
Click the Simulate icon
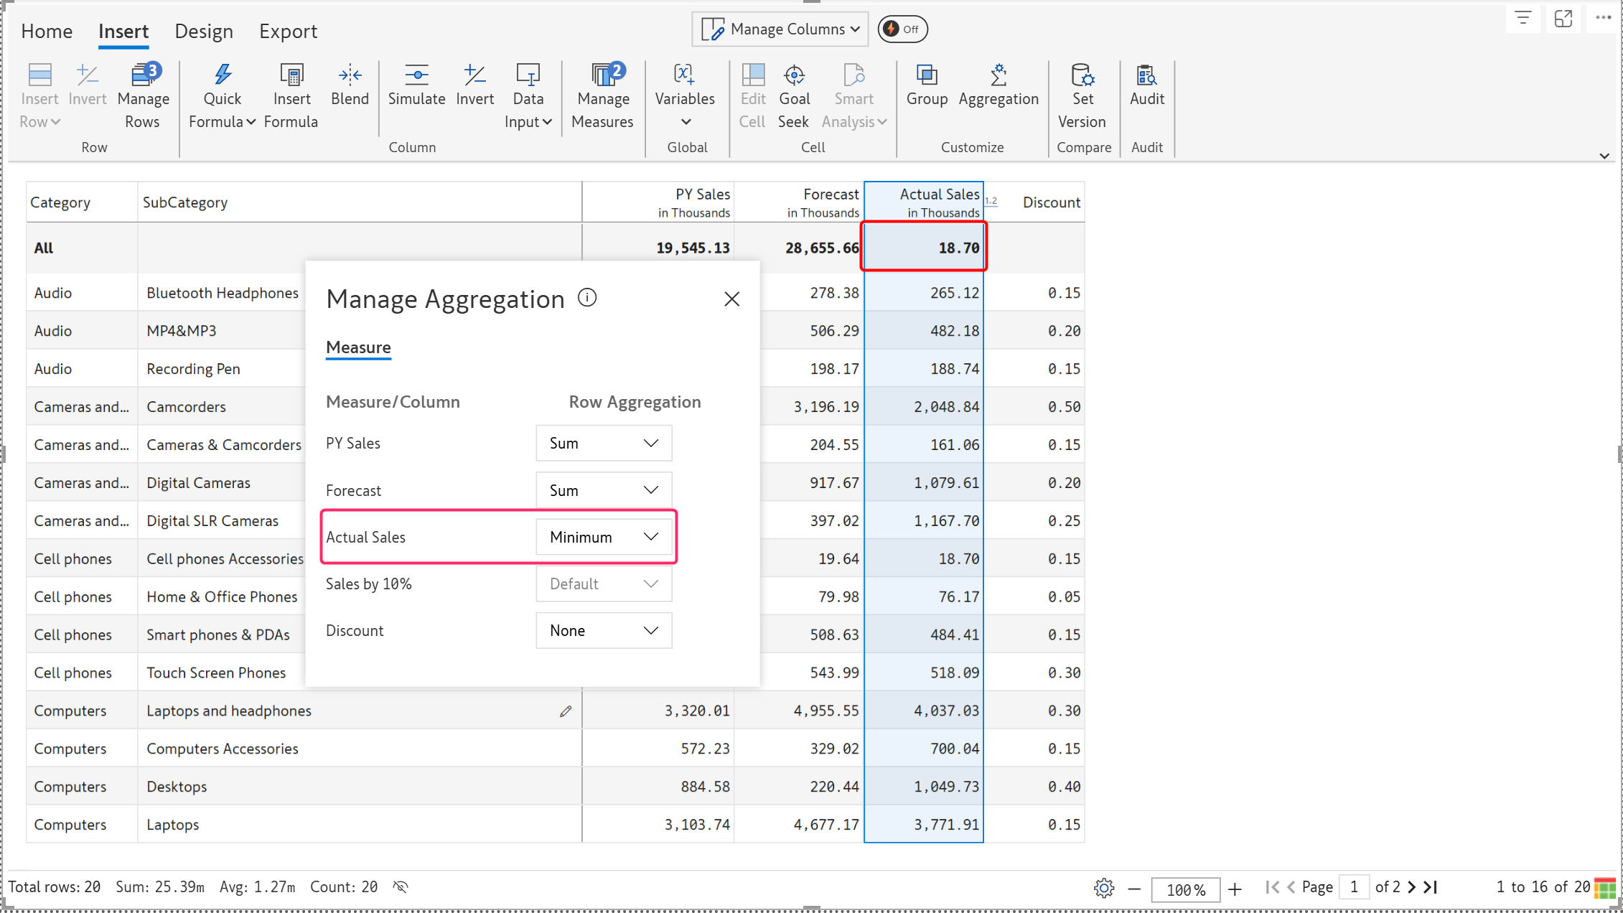416,75
